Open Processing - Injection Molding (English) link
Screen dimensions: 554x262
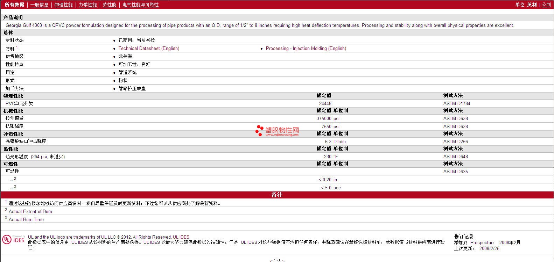tap(306, 49)
